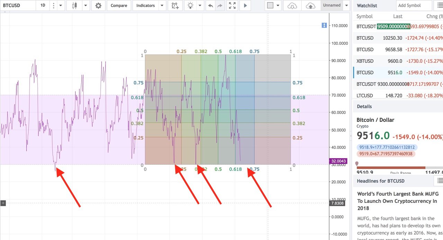
Task: Click the plus marker on the left chart edge
Action: coord(3,203)
